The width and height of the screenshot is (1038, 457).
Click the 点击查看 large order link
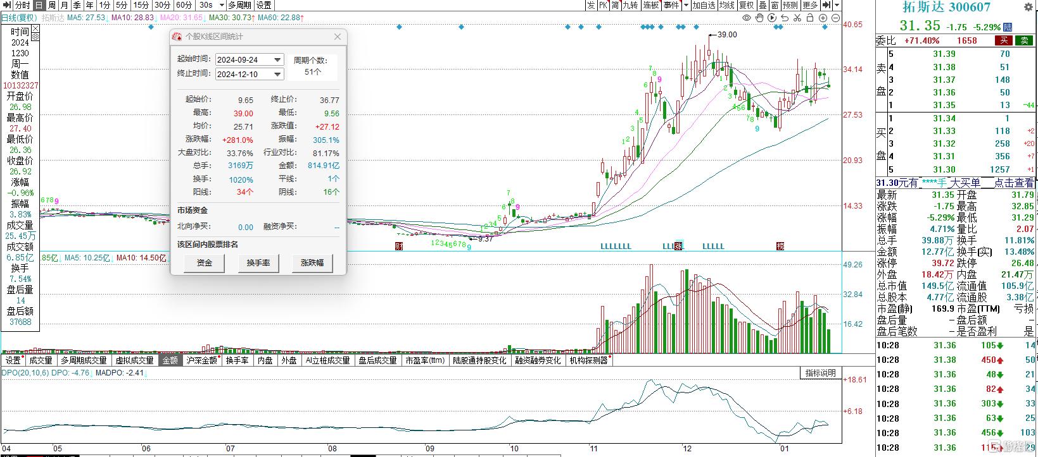click(x=1014, y=183)
